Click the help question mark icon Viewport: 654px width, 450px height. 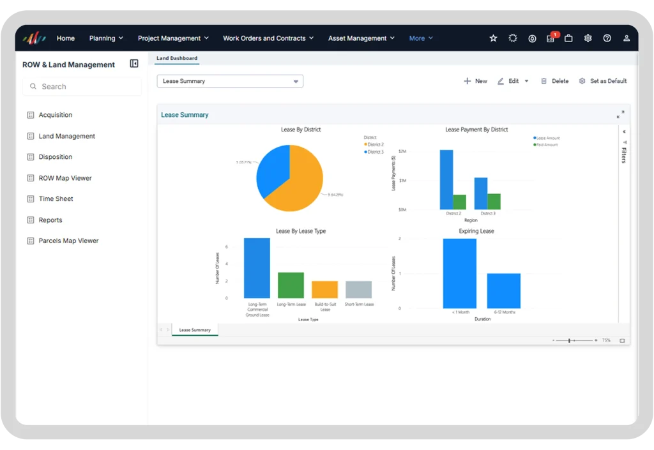point(607,38)
